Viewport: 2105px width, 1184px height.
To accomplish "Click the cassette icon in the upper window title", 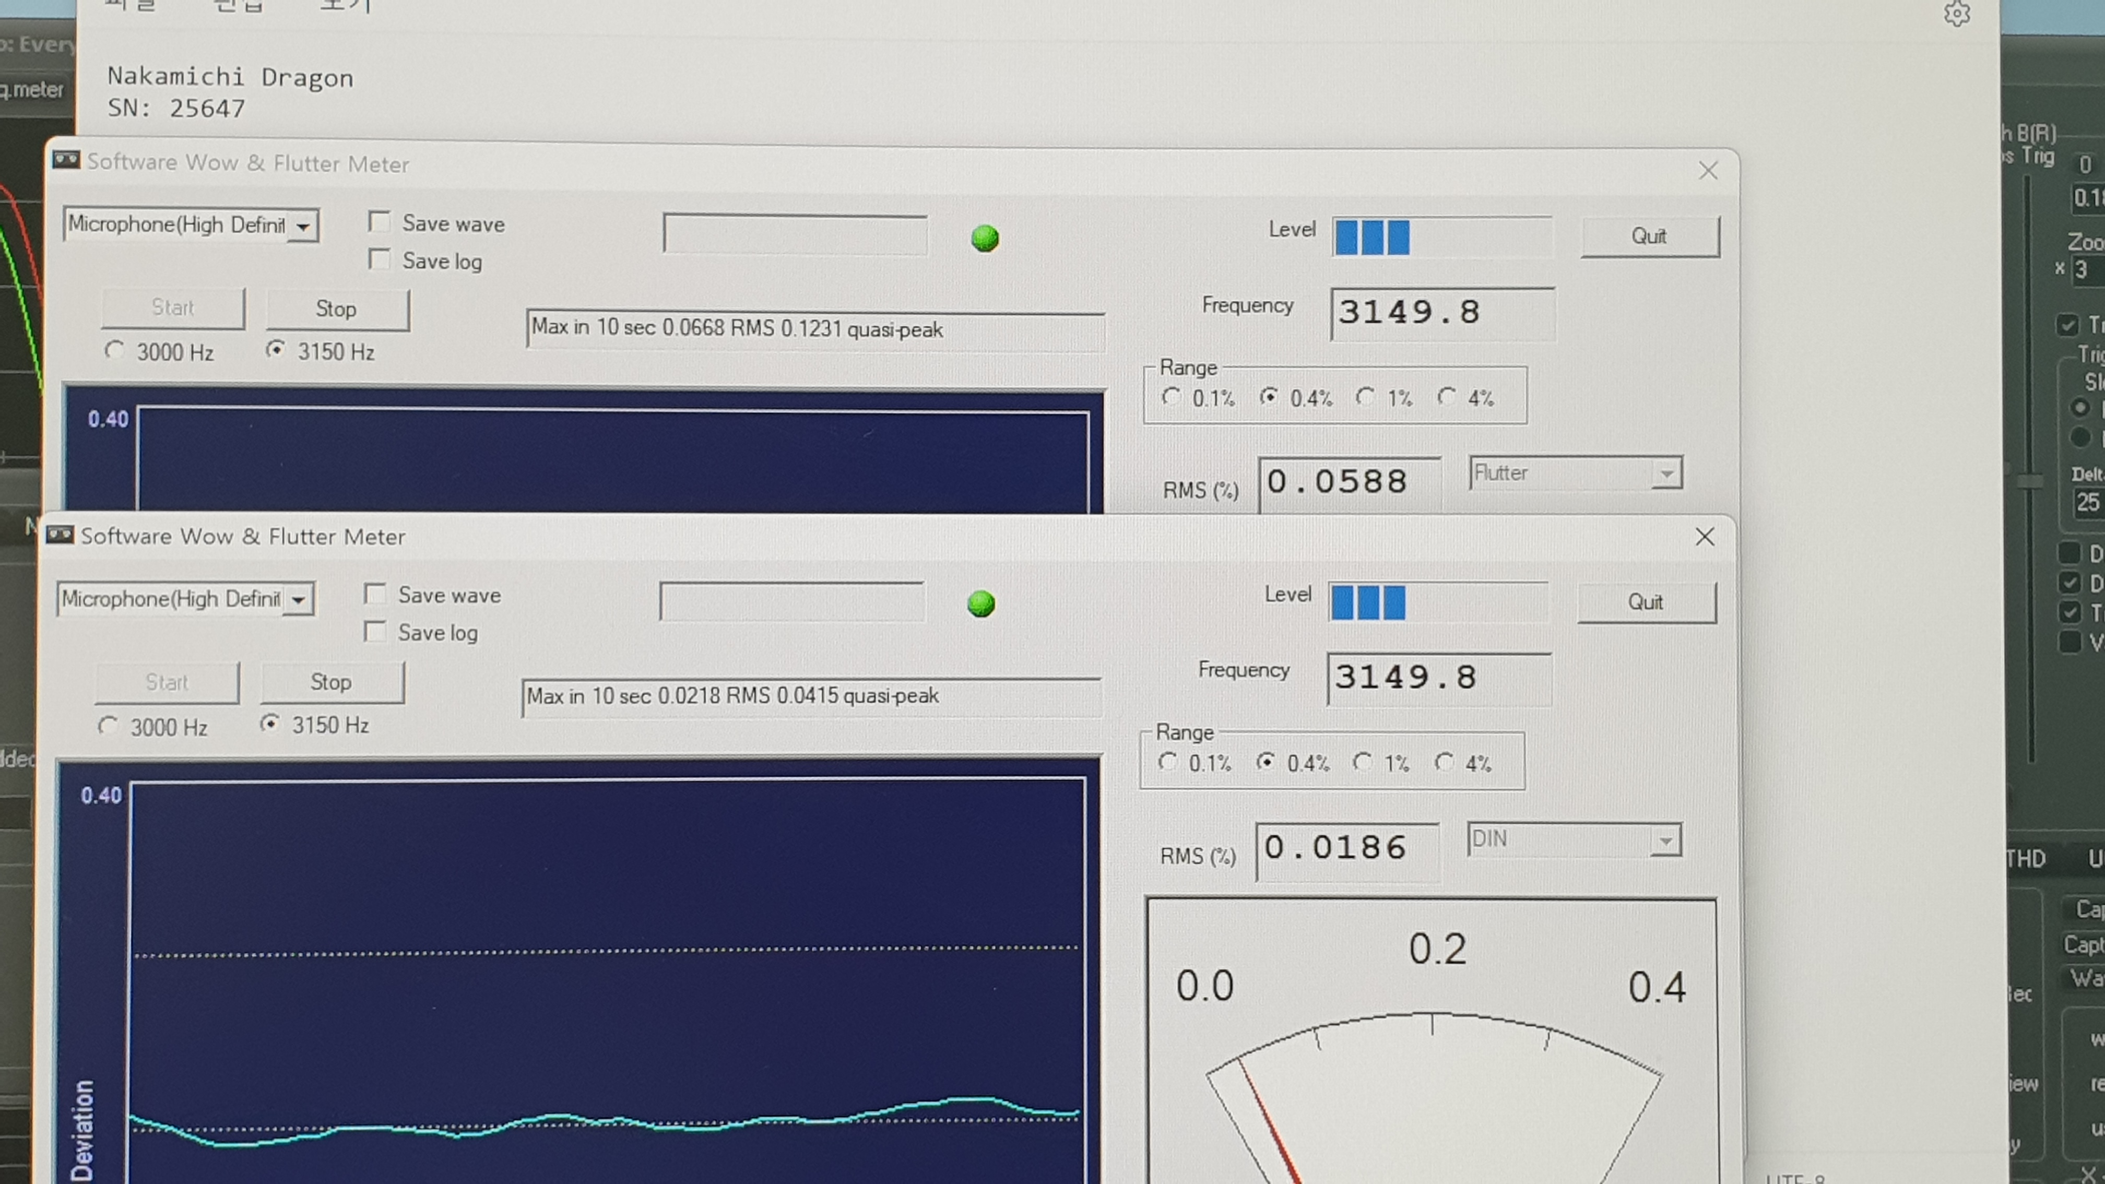I will [66, 160].
